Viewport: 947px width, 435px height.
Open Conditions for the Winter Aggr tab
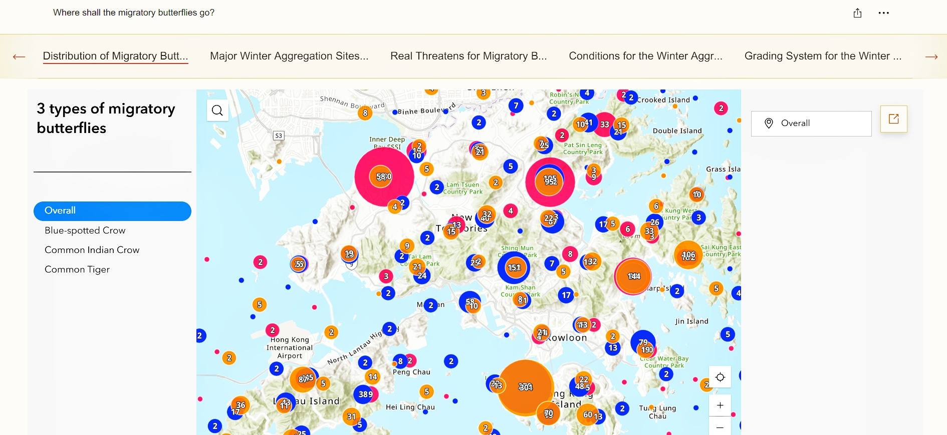(645, 56)
